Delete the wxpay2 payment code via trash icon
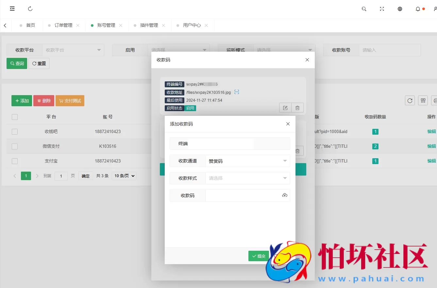 tap(297, 108)
